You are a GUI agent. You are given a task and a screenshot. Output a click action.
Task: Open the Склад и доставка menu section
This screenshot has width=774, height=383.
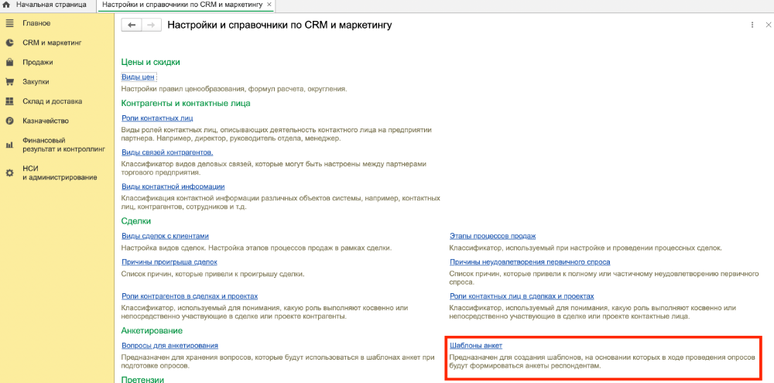(x=53, y=101)
